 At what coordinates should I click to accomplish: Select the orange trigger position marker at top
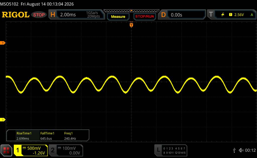tap(131, 25)
